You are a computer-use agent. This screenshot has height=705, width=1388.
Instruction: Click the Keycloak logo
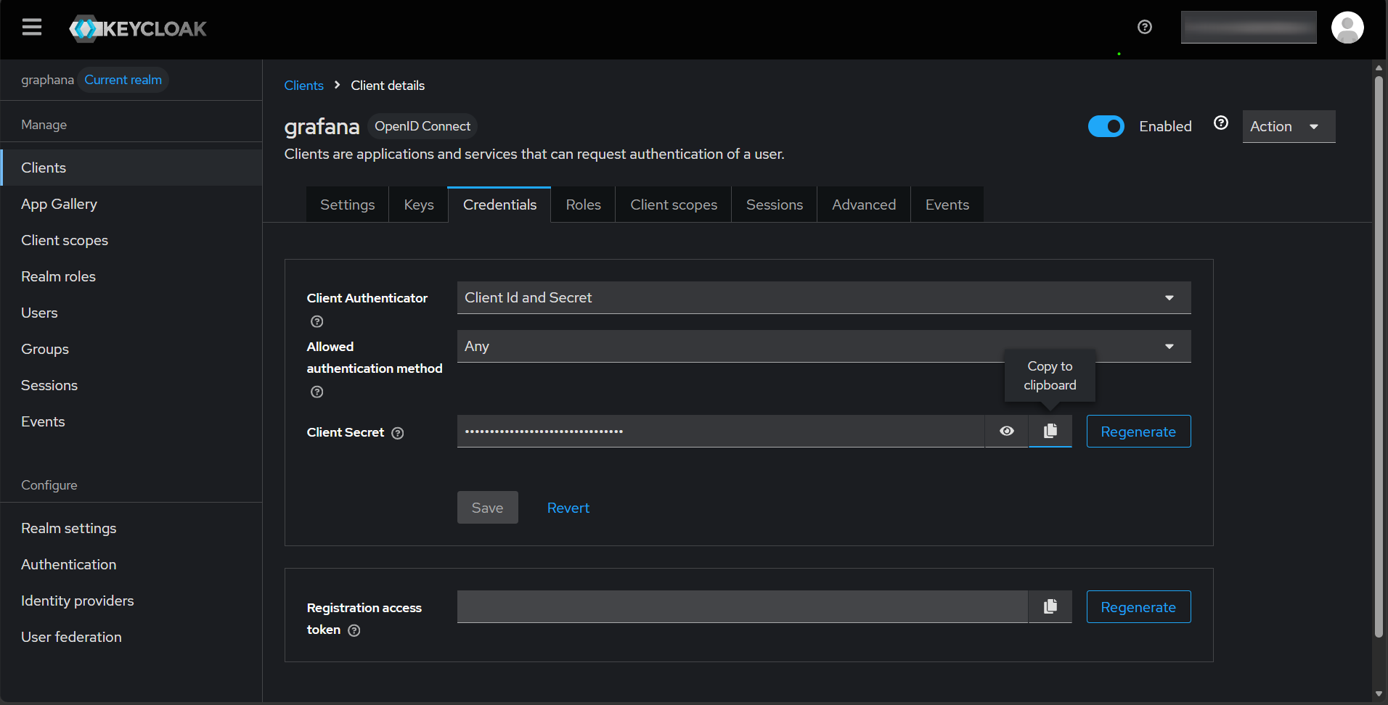pyautogui.click(x=138, y=28)
